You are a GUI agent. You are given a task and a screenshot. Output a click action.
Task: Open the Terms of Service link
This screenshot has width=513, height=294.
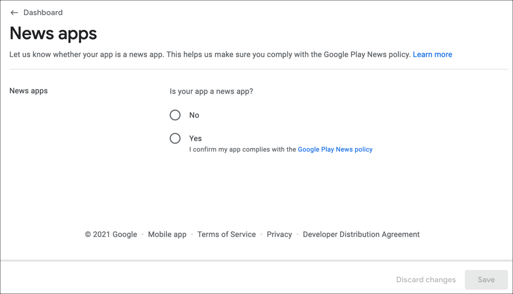click(226, 234)
